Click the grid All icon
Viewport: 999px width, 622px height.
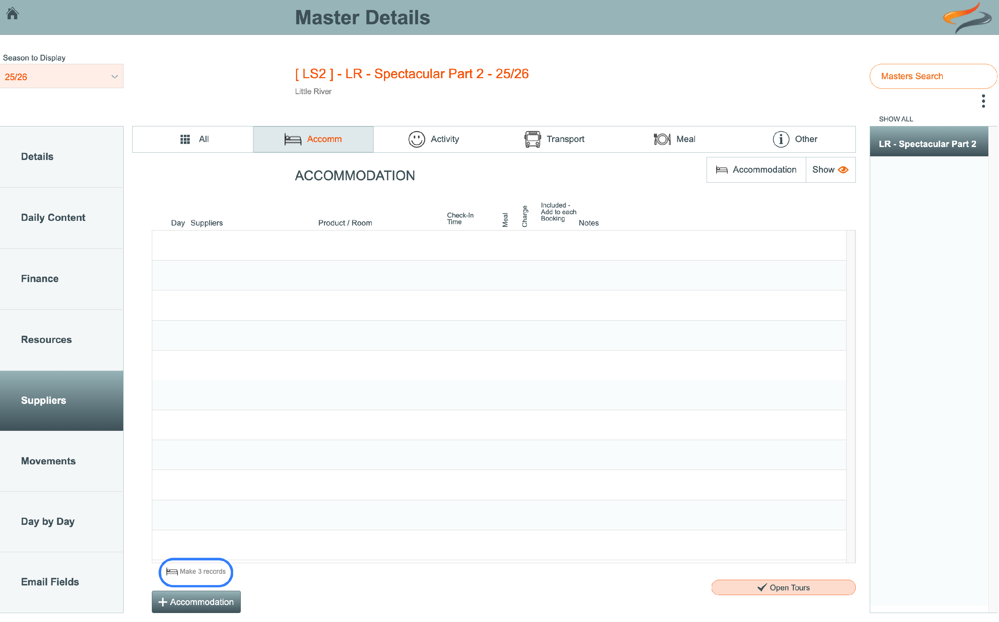click(x=185, y=139)
